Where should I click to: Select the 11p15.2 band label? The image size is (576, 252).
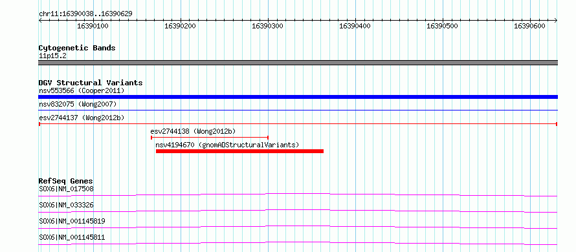pos(52,56)
